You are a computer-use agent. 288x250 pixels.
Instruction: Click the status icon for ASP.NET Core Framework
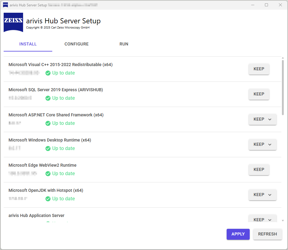(48, 123)
